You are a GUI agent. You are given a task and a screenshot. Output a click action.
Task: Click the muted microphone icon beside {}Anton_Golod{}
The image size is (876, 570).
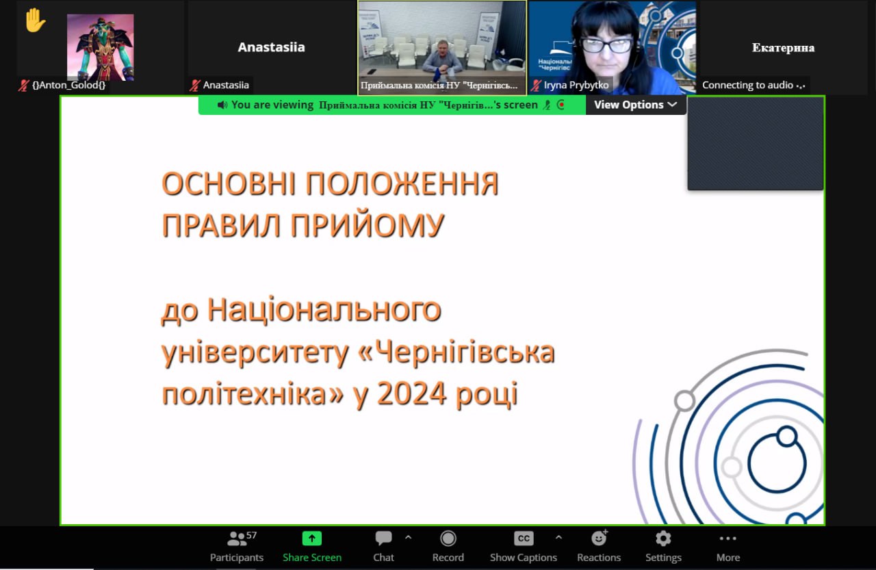click(x=25, y=86)
